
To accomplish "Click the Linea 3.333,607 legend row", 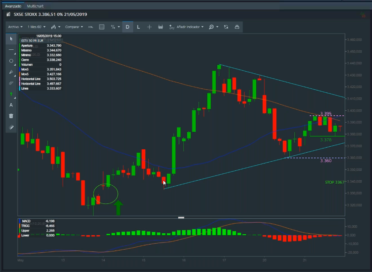I will tap(41, 88).
